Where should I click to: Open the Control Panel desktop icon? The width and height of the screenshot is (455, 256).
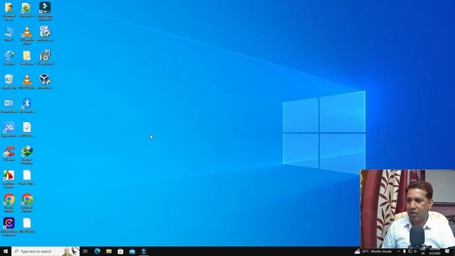tap(9, 105)
